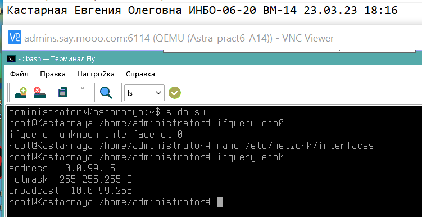Open the Настройка menu
Screen dimensions: 422x217
tap(96, 74)
